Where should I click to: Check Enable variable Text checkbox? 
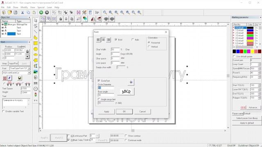[3, 111]
